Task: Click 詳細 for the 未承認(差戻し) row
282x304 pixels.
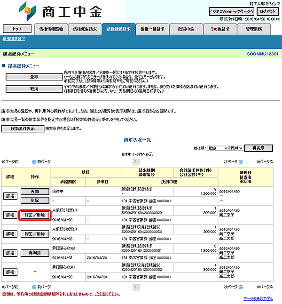Action: click(10, 234)
